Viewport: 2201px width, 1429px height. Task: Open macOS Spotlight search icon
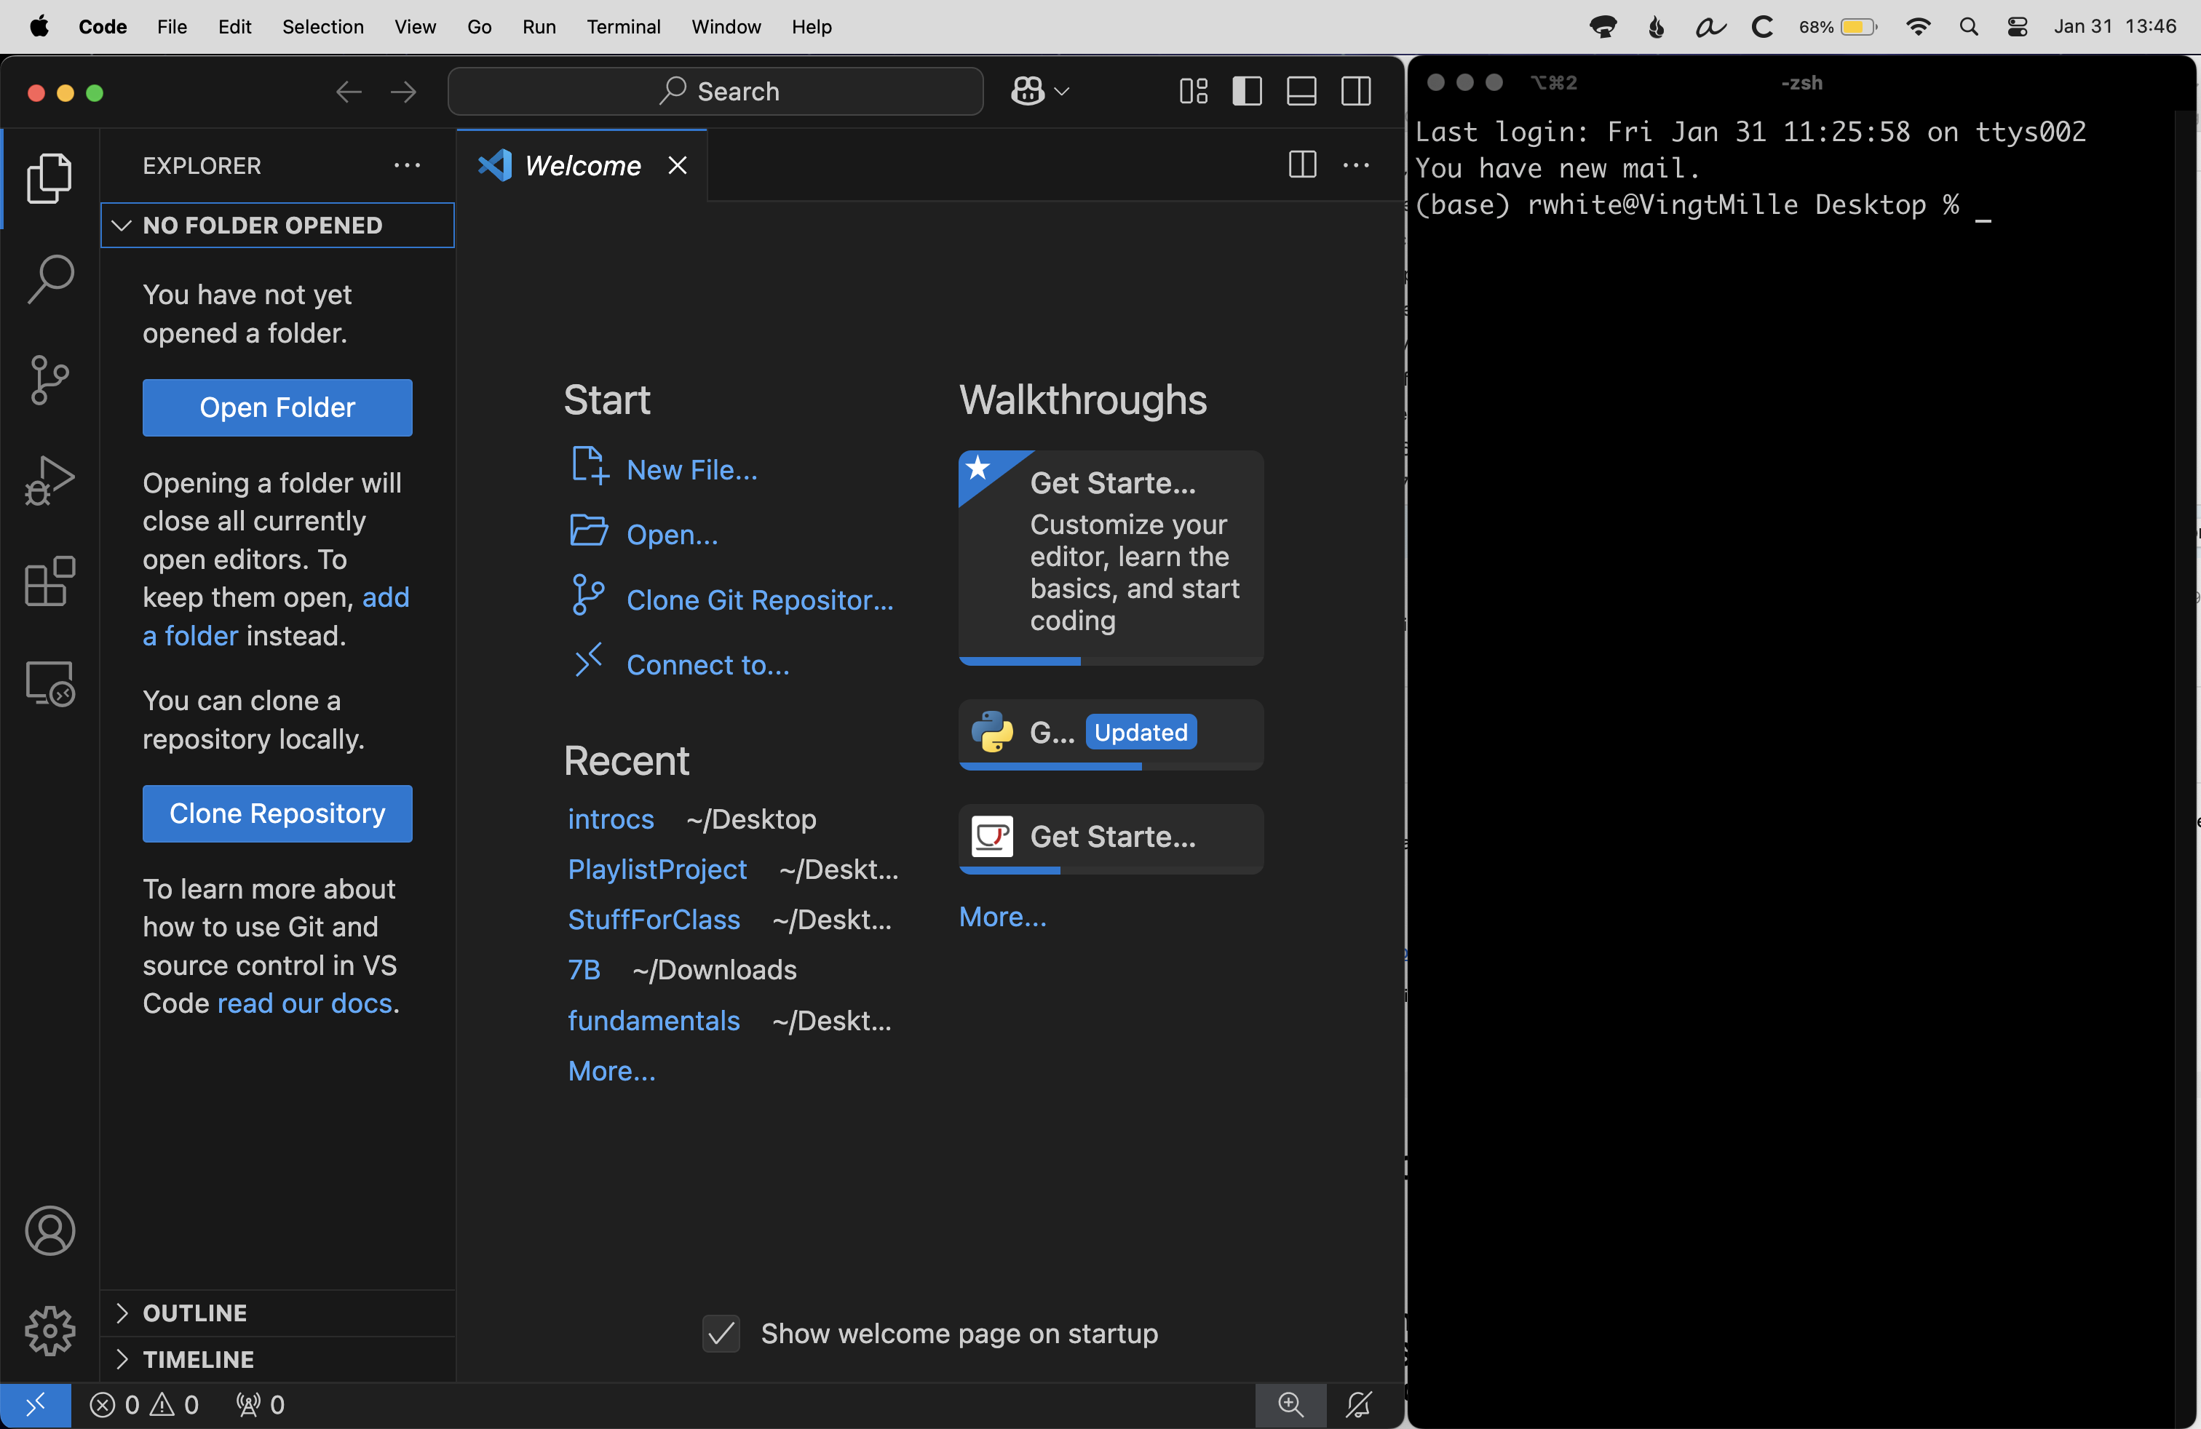pyautogui.click(x=1969, y=27)
